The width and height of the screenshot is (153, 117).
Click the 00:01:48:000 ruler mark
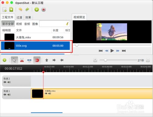[x=107, y=67]
